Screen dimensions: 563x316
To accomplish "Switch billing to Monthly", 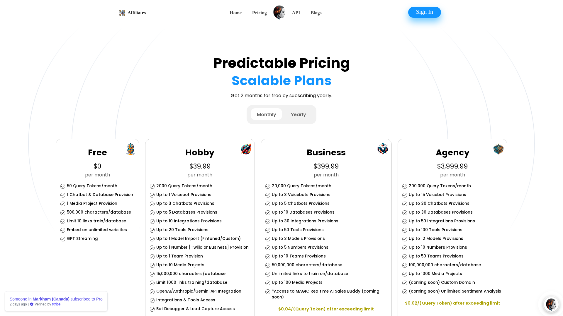I will point(266,114).
